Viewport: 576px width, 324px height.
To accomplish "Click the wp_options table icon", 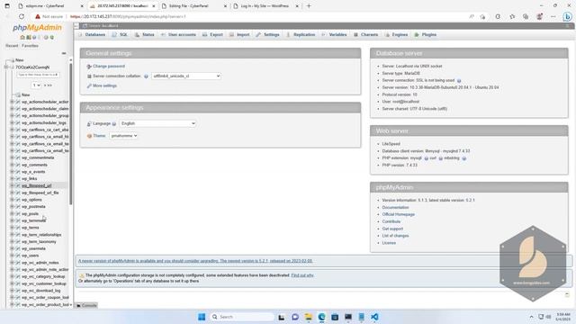I will [x=18, y=200].
